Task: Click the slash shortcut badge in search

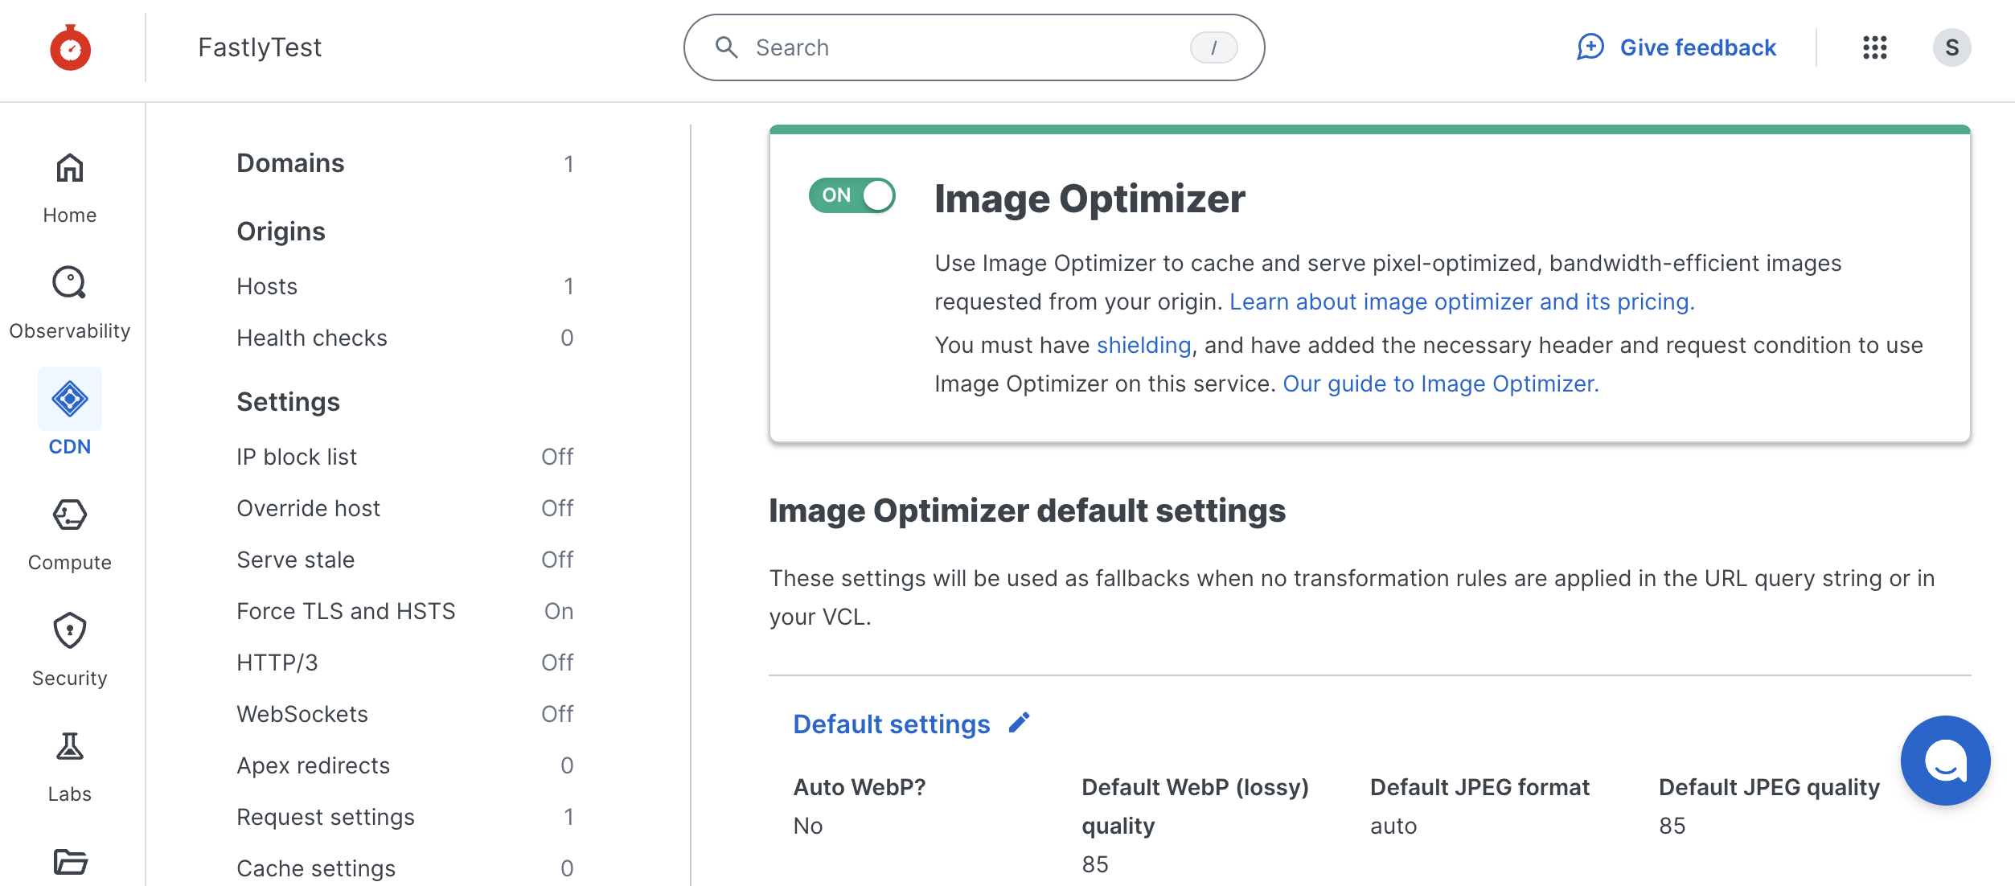Action: click(1213, 47)
